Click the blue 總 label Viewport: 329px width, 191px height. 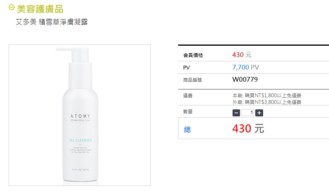coord(187,130)
